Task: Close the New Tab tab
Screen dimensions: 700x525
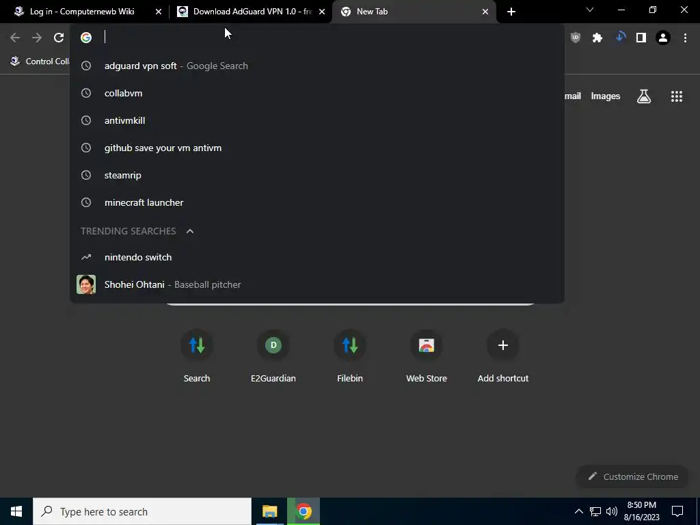Action: pos(485,12)
